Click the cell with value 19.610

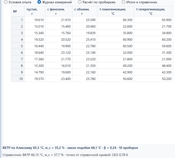35,20
